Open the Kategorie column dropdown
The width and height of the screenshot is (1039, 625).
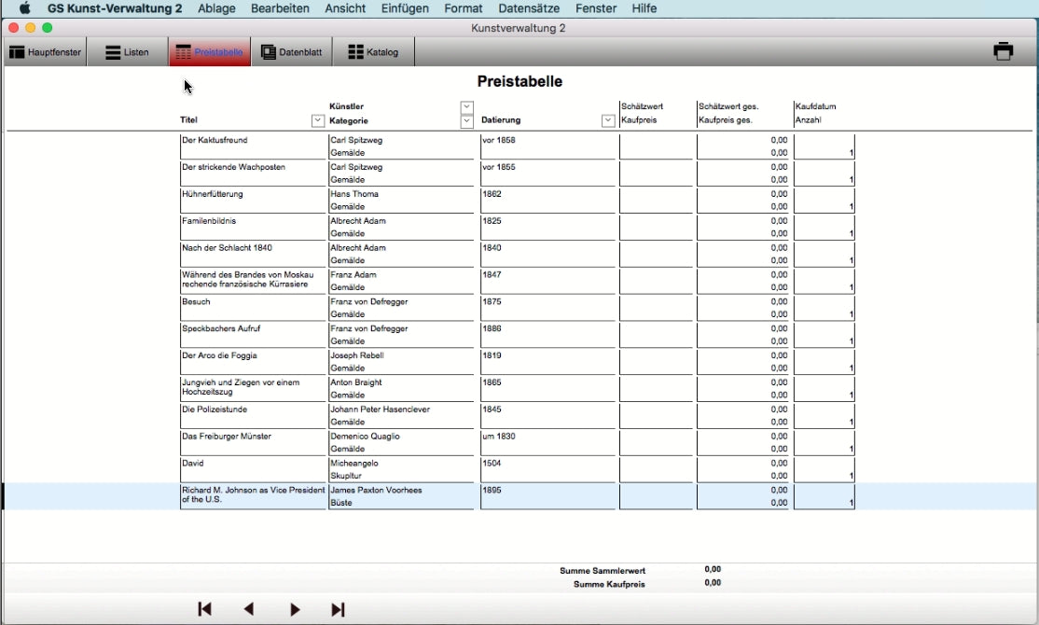466,120
